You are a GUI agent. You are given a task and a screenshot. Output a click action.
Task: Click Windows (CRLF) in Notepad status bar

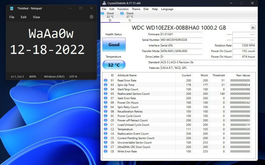(x=54, y=76)
